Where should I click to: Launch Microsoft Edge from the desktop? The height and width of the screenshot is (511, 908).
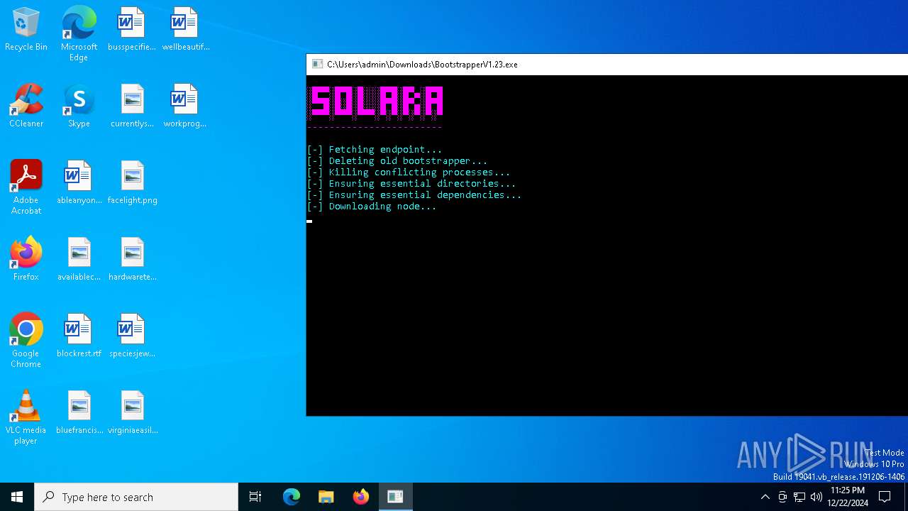pyautogui.click(x=79, y=34)
